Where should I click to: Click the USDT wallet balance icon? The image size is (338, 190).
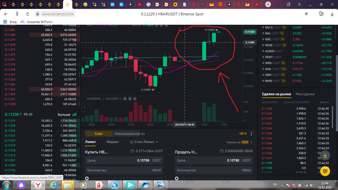pos(133,151)
